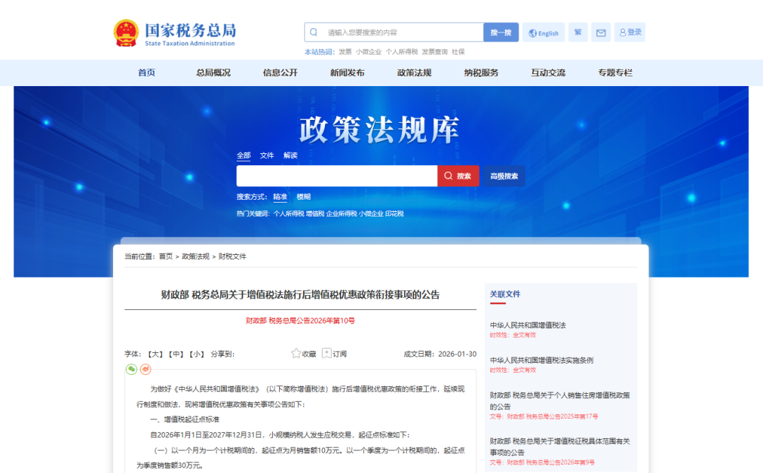Open the mail/message envelope icon
The height and width of the screenshot is (473, 763).
[601, 32]
